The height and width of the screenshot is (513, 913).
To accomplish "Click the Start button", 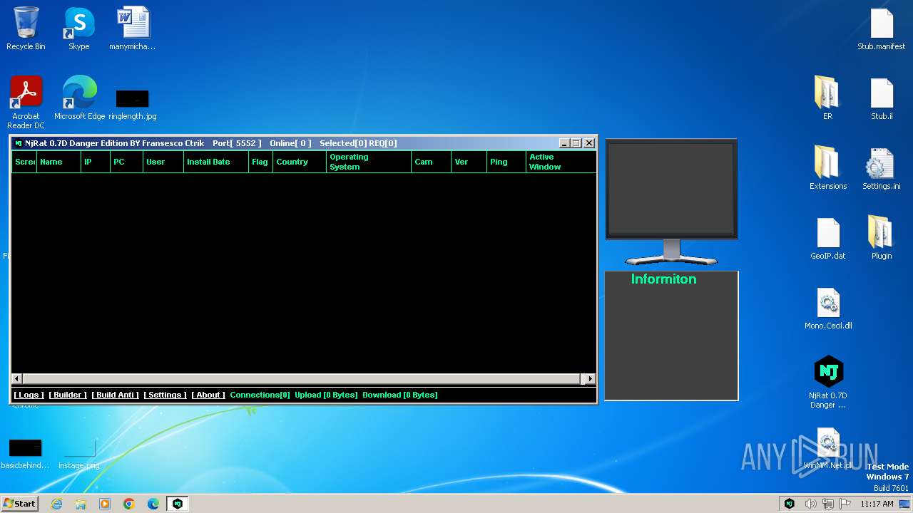I will click(20, 504).
